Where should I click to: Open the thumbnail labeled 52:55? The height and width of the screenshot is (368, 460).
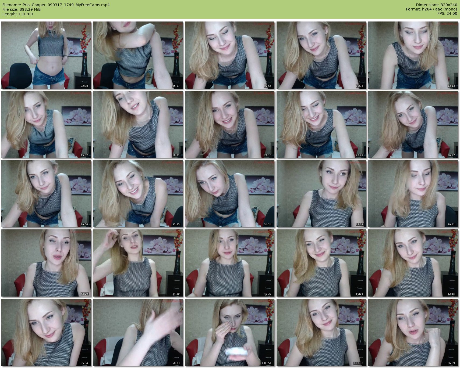[x=413, y=263]
